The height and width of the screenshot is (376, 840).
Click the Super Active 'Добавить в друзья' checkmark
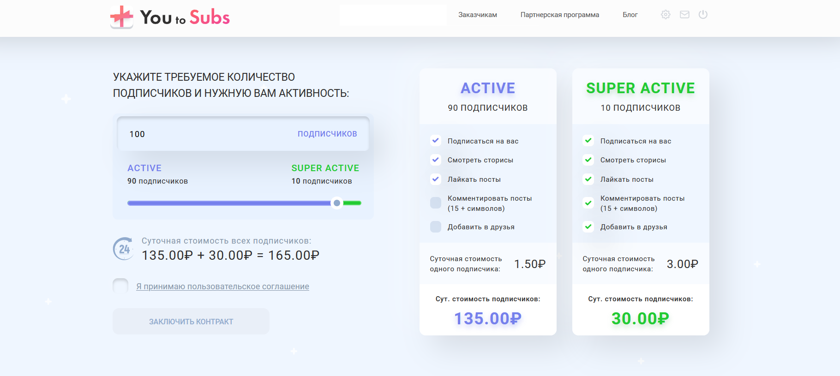tap(588, 227)
